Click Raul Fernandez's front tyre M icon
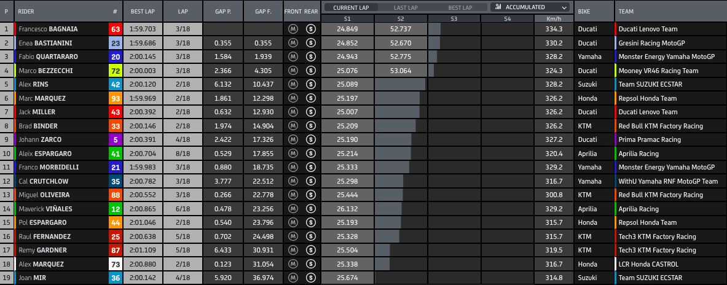Image resolution: width=727 pixels, height=285 pixels. click(x=293, y=237)
